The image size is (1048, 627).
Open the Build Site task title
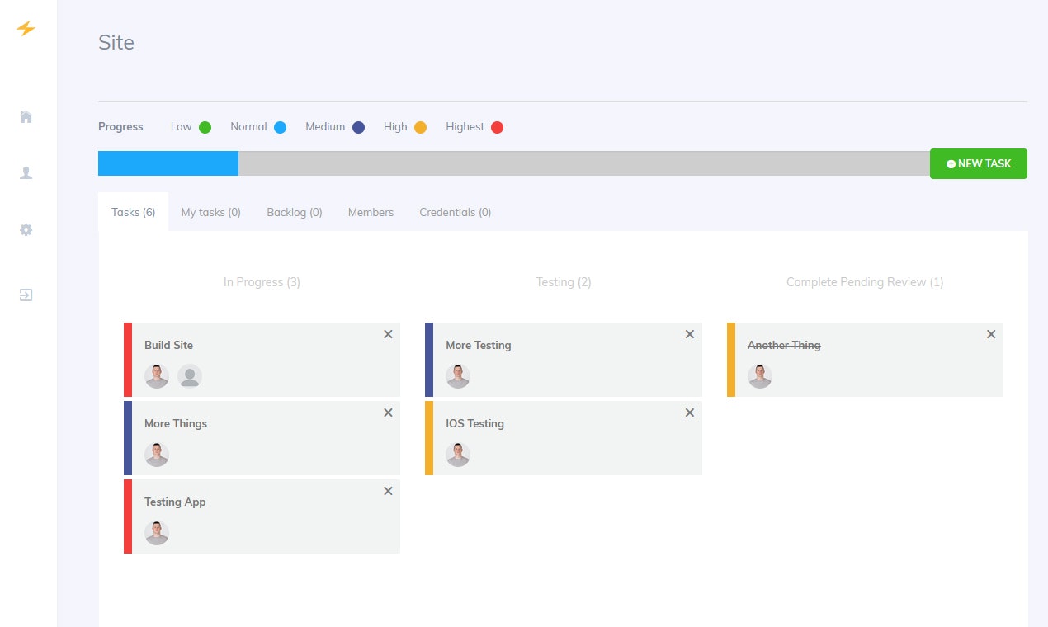coord(168,345)
